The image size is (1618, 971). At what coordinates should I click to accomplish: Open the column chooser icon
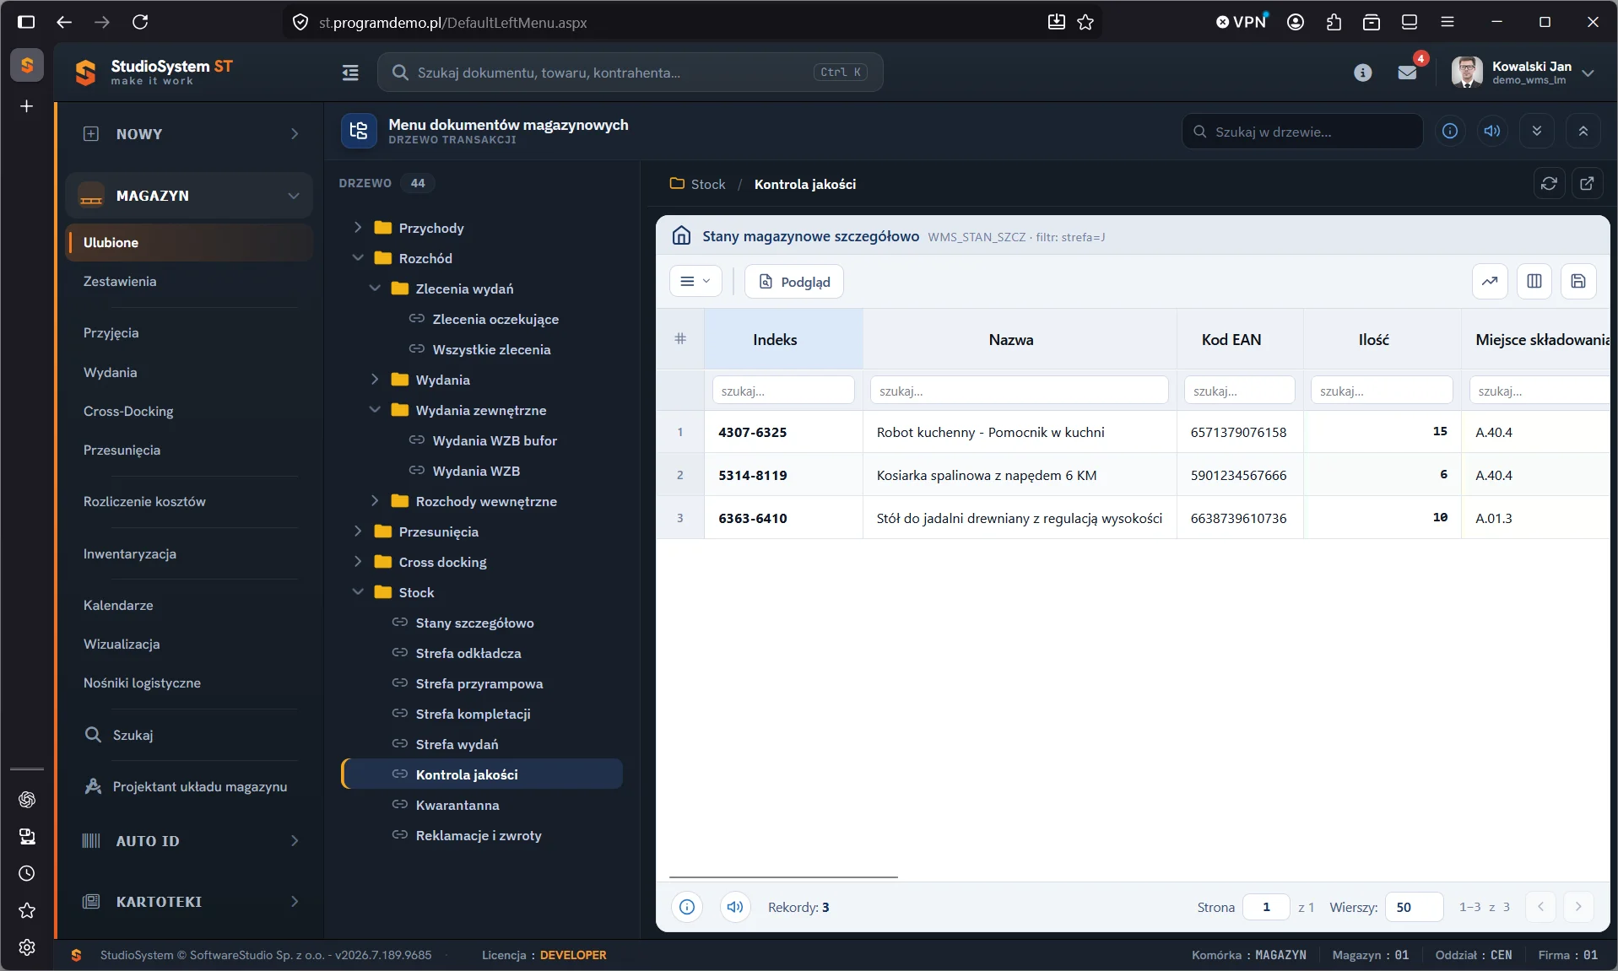[1534, 281]
